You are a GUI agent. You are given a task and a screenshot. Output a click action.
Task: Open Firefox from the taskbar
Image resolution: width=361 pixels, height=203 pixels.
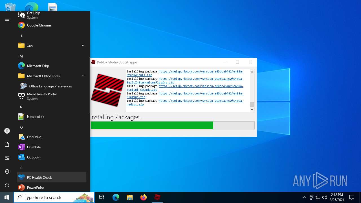point(144,197)
